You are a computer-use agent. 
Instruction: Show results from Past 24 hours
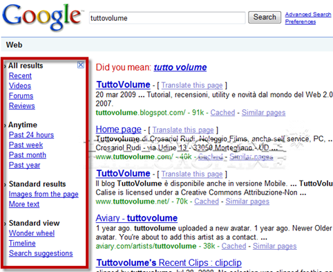tap(31, 135)
